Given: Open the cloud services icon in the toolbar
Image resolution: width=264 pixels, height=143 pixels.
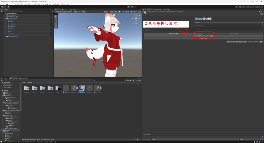Looking at the screenshot, I should (x=8, y=7).
